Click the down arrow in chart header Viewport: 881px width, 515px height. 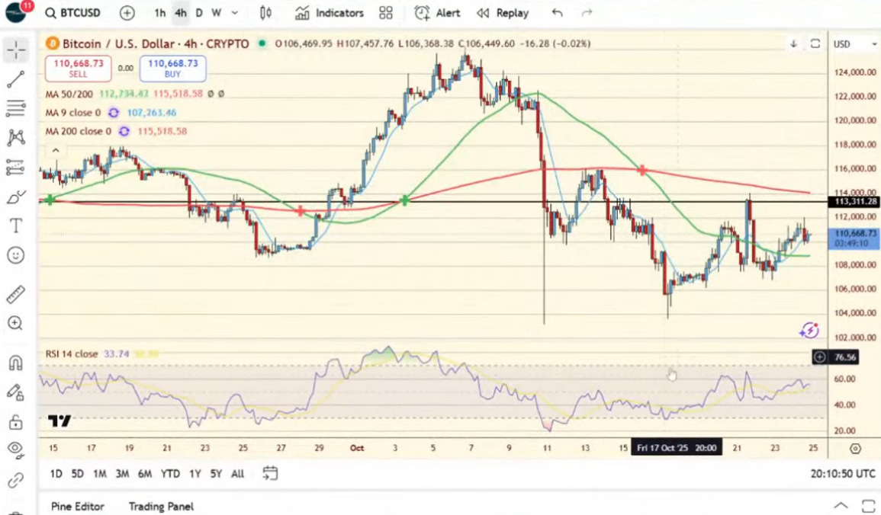(793, 43)
